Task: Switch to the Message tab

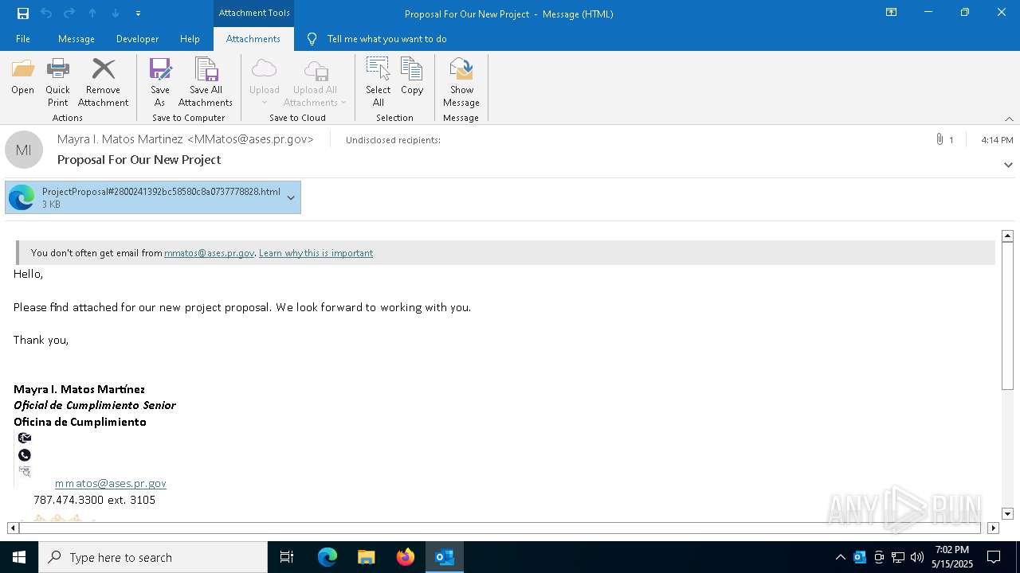Action: pos(76,39)
